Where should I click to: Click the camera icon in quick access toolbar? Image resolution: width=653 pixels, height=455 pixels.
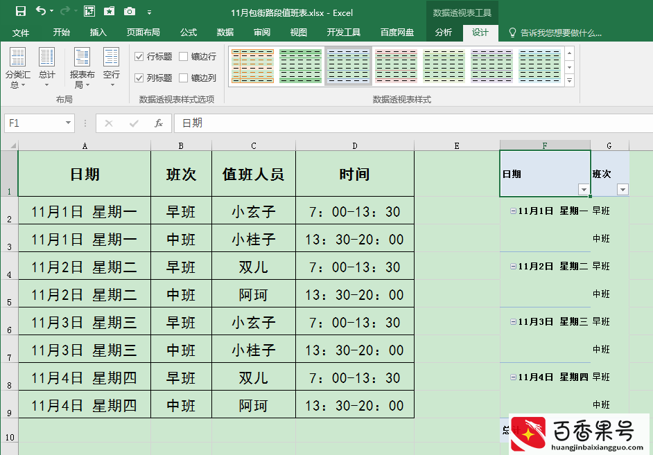(x=130, y=11)
